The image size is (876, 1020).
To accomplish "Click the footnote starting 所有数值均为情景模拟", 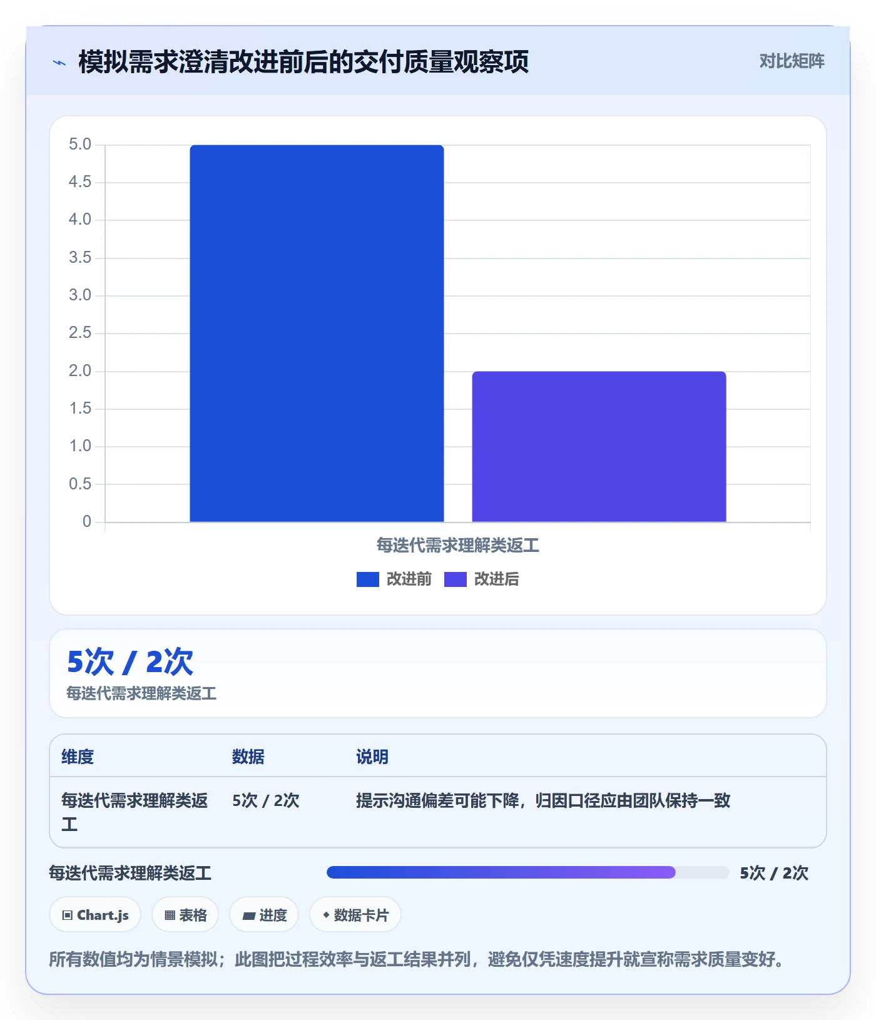I will click(417, 959).
